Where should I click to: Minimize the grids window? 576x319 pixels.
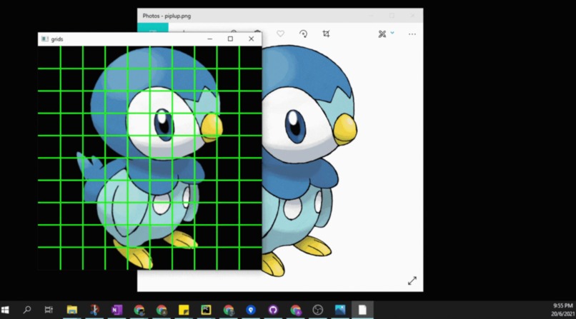tap(210, 39)
